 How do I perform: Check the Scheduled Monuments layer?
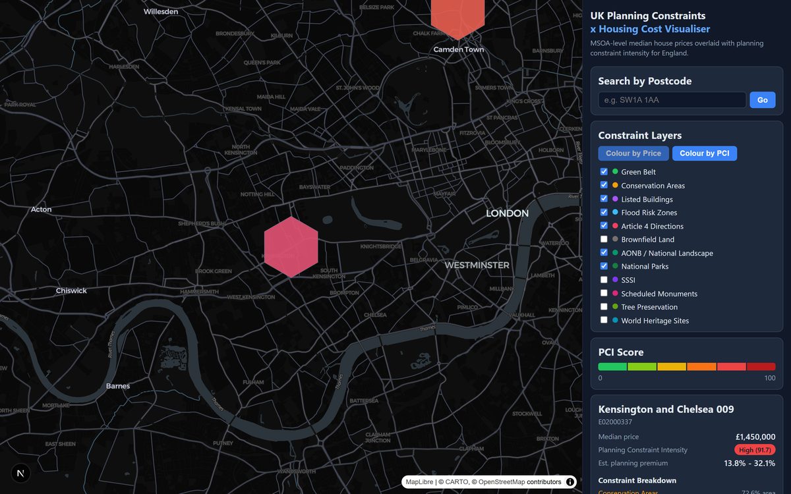pos(604,293)
